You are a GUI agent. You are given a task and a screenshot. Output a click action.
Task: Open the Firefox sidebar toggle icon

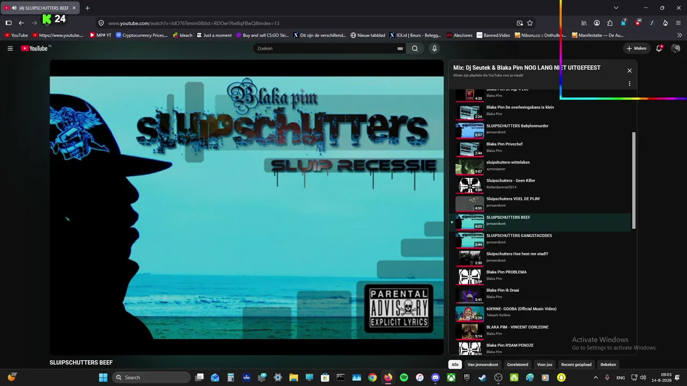click(x=9, y=23)
